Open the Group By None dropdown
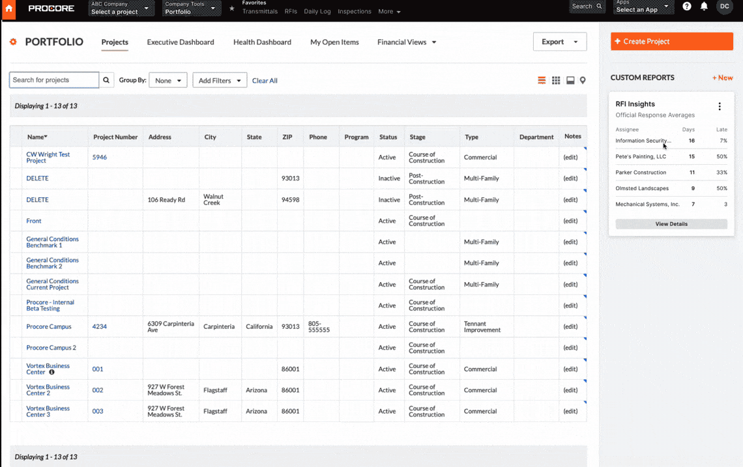The height and width of the screenshot is (467, 743). pos(168,81)
